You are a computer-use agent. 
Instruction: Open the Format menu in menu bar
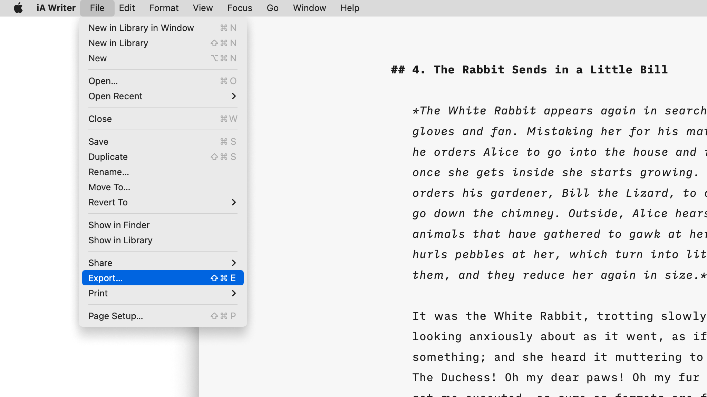164,8
